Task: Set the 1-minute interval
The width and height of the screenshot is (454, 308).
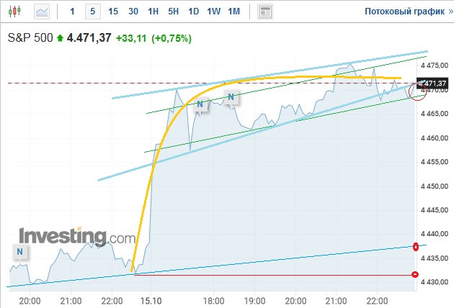Action: coord(72,12)
